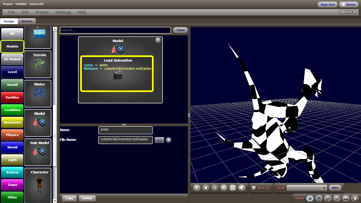Select the Timer category
361x203 pixels.
[12, 185]
